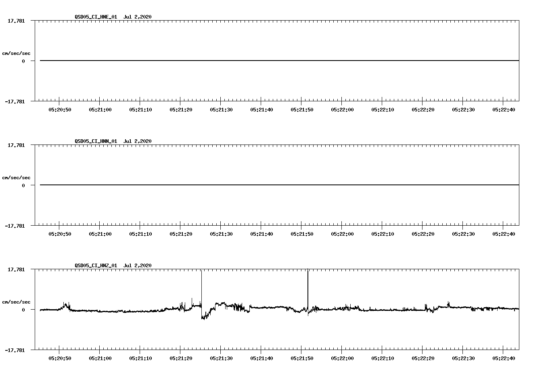The height and width of the screenshot is (373, 548).
Task: Pick 05:21:40 axis label under HNZ plot
Action: tap(261, 358)
